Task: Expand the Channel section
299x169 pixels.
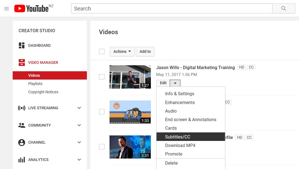Action: pyautogui.click(x=79, y=142)
